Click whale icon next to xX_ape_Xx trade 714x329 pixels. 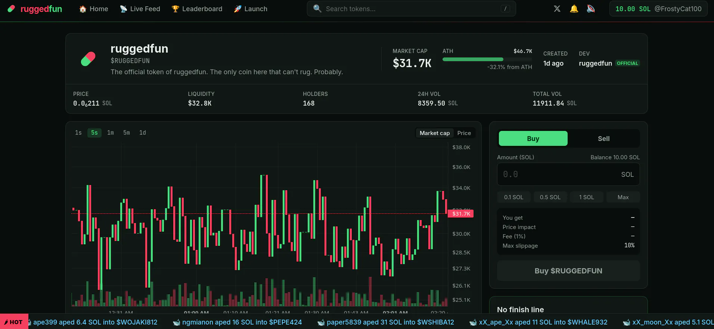click(x=473, y=322)
